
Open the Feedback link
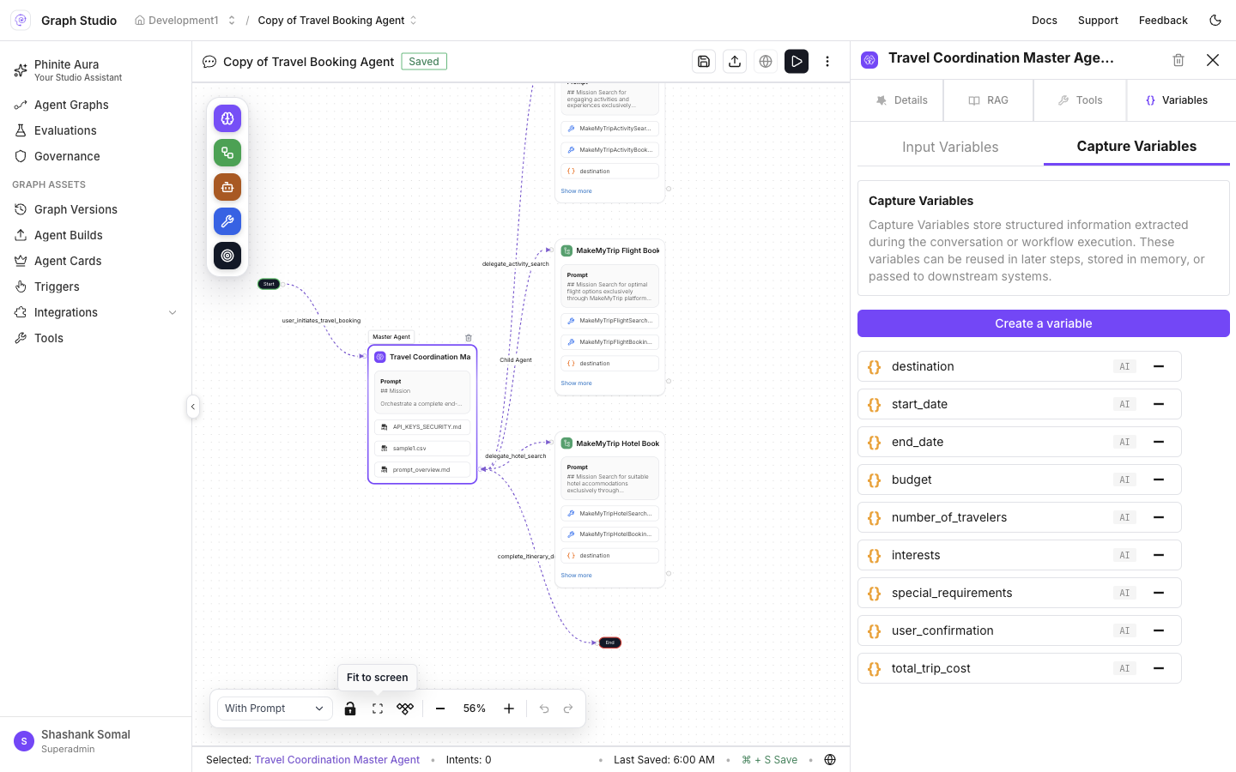(1163, 21)
